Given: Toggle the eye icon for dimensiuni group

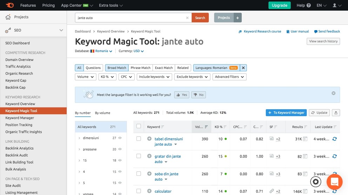Looking at the screenshot, I should [120, 138].
